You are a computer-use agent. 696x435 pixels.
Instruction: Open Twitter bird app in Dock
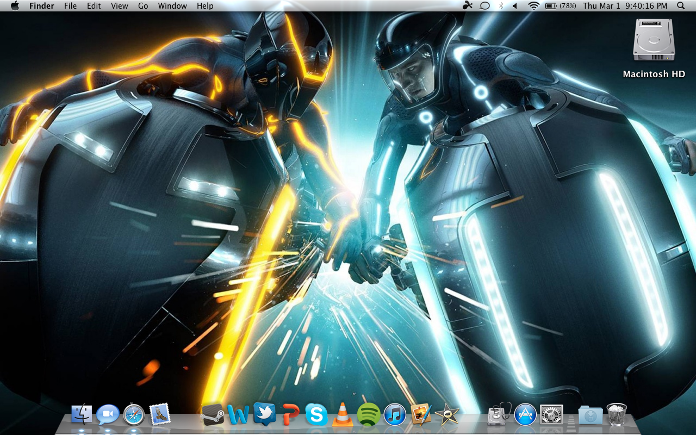coord(264,414)
